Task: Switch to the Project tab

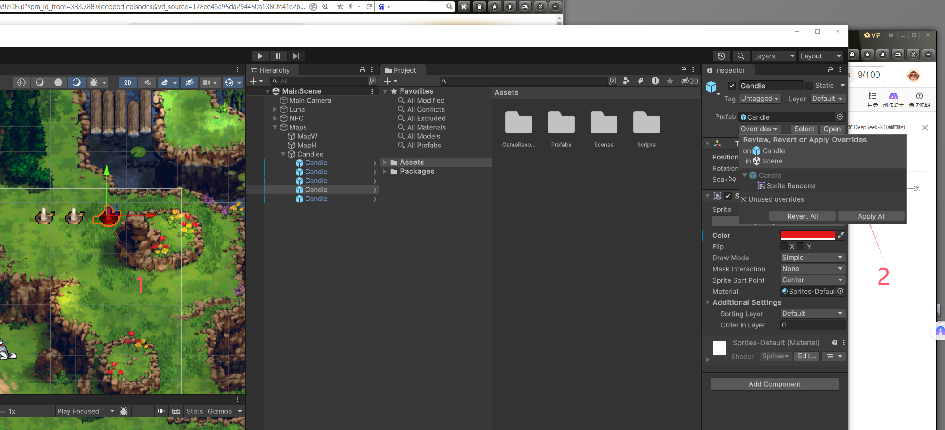Action: click(401, 70)
